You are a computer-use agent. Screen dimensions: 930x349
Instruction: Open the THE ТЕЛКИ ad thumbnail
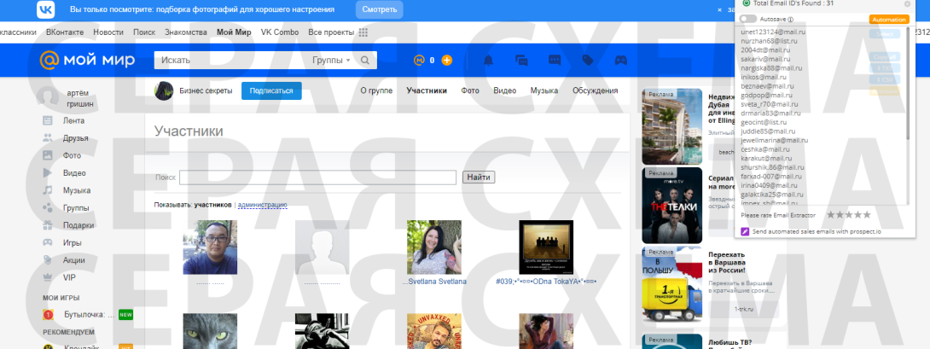pyautogui.click(x=672, y=206)
